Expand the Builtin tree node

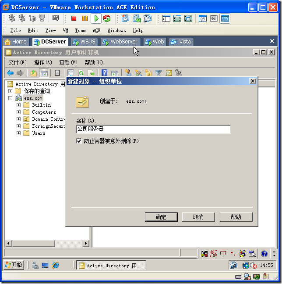click(x=18, y=105)
